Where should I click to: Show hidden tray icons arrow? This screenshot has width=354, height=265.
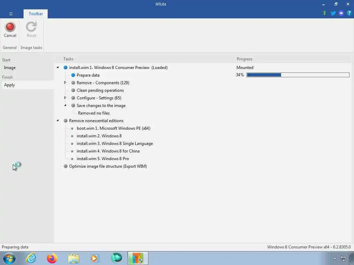(x=335, y=259)
